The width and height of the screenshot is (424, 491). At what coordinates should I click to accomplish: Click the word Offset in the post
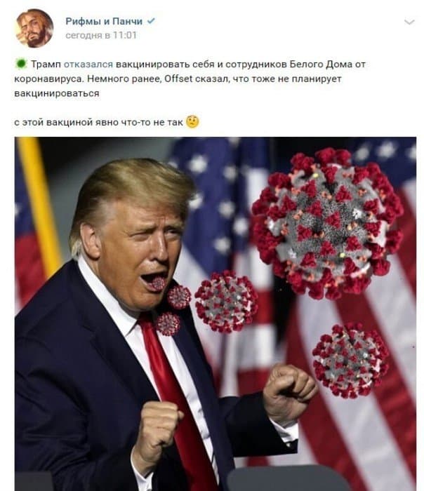point(178,79)
